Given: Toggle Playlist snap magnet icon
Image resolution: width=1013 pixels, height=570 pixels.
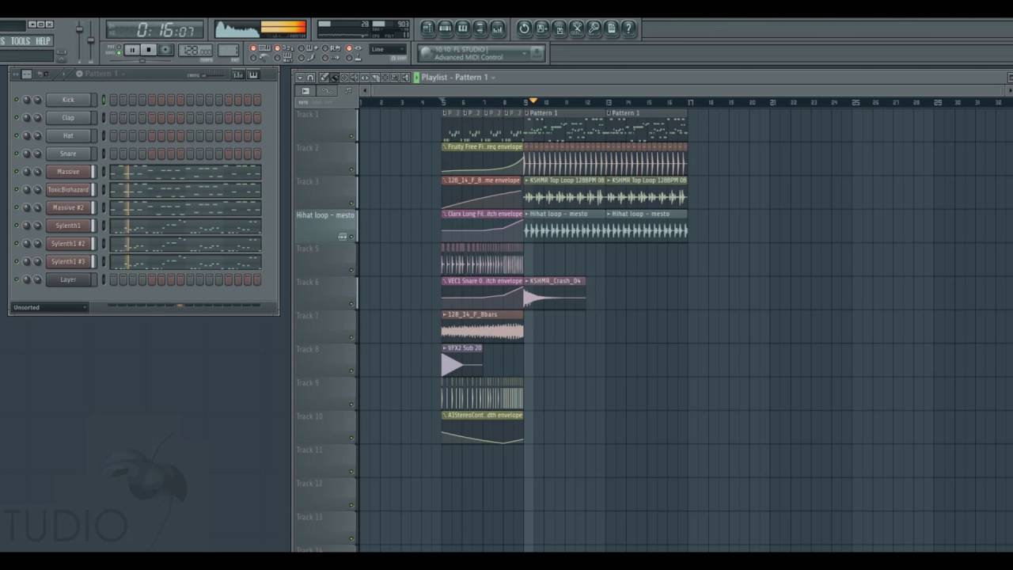Looking at the screenshot, I should (311, 78).
